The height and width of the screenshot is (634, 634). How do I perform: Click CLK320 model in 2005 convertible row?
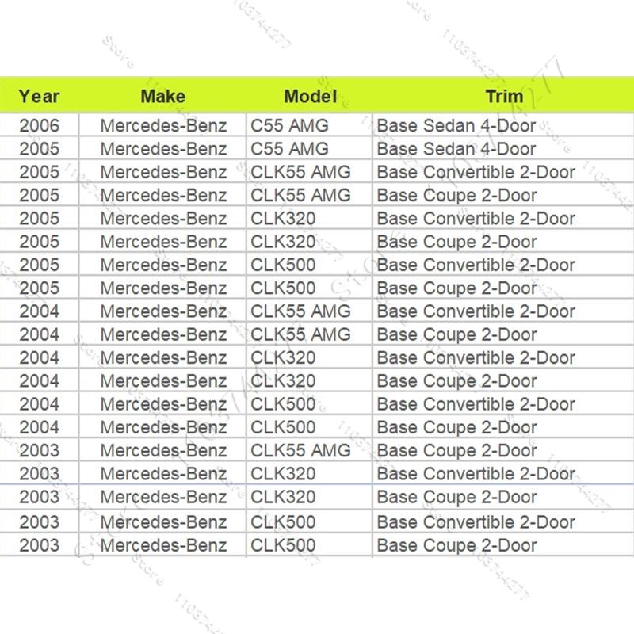tap(283, 218)
